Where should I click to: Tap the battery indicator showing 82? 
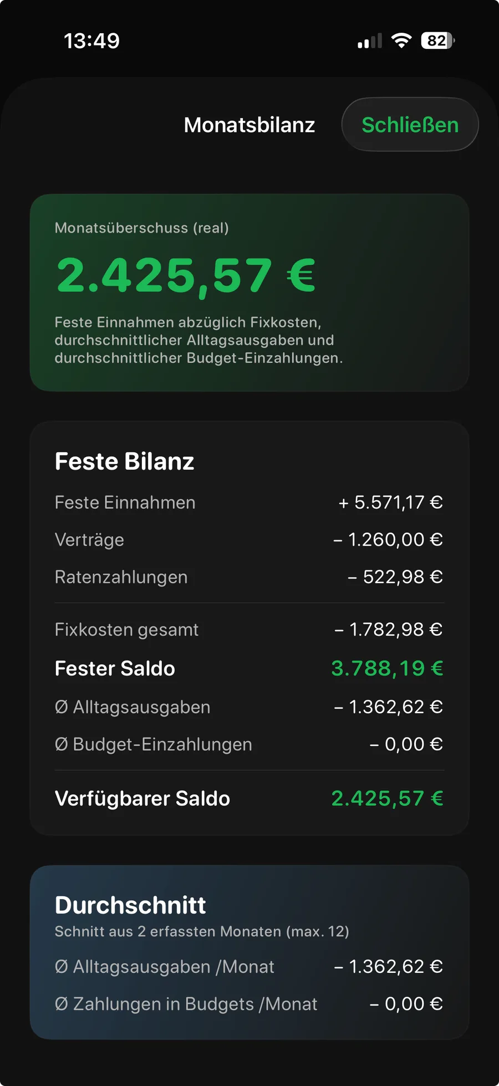pos(438,41)
